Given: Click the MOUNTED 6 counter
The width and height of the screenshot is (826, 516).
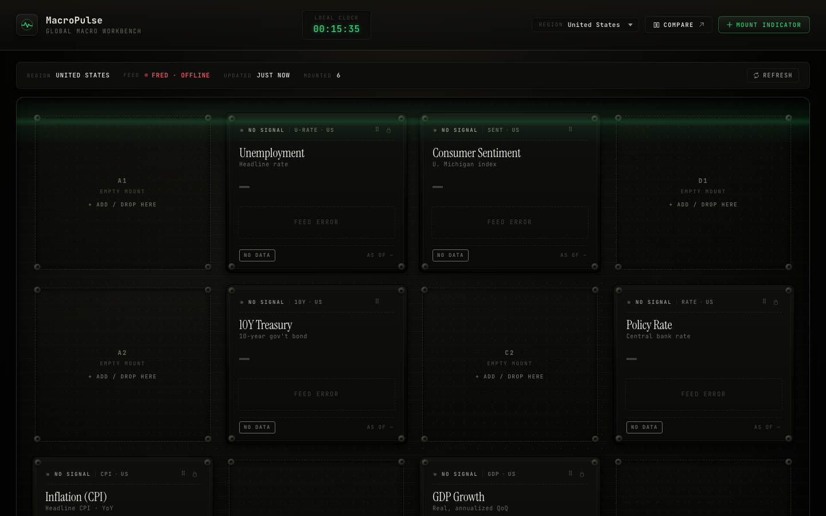Looking at the screenshot, I should 322,76.
